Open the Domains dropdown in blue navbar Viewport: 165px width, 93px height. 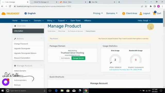[39, 21]
